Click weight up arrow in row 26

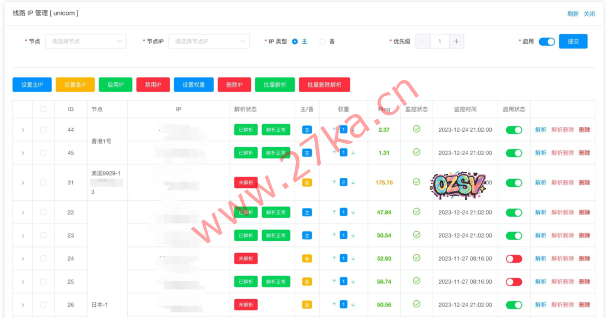click(334, 304)
